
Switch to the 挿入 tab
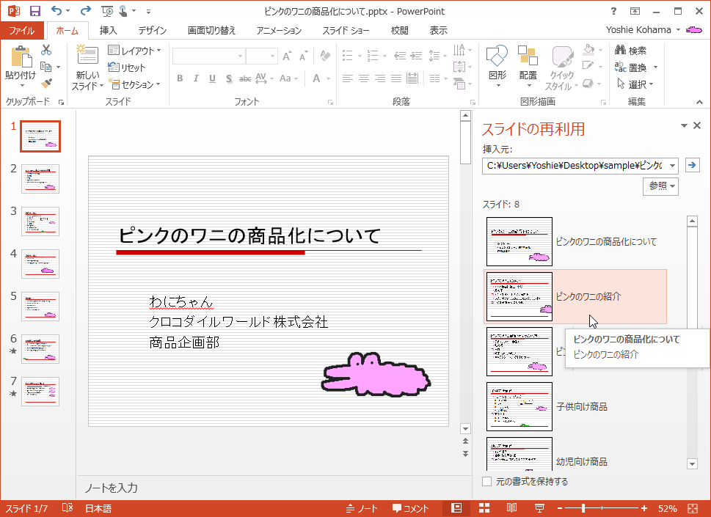109,30
